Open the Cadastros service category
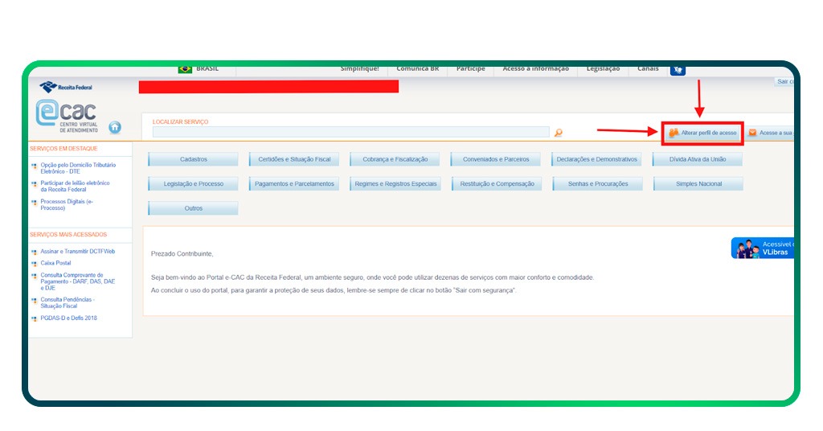The image size is (823, 431). click(x=194, y=159)
